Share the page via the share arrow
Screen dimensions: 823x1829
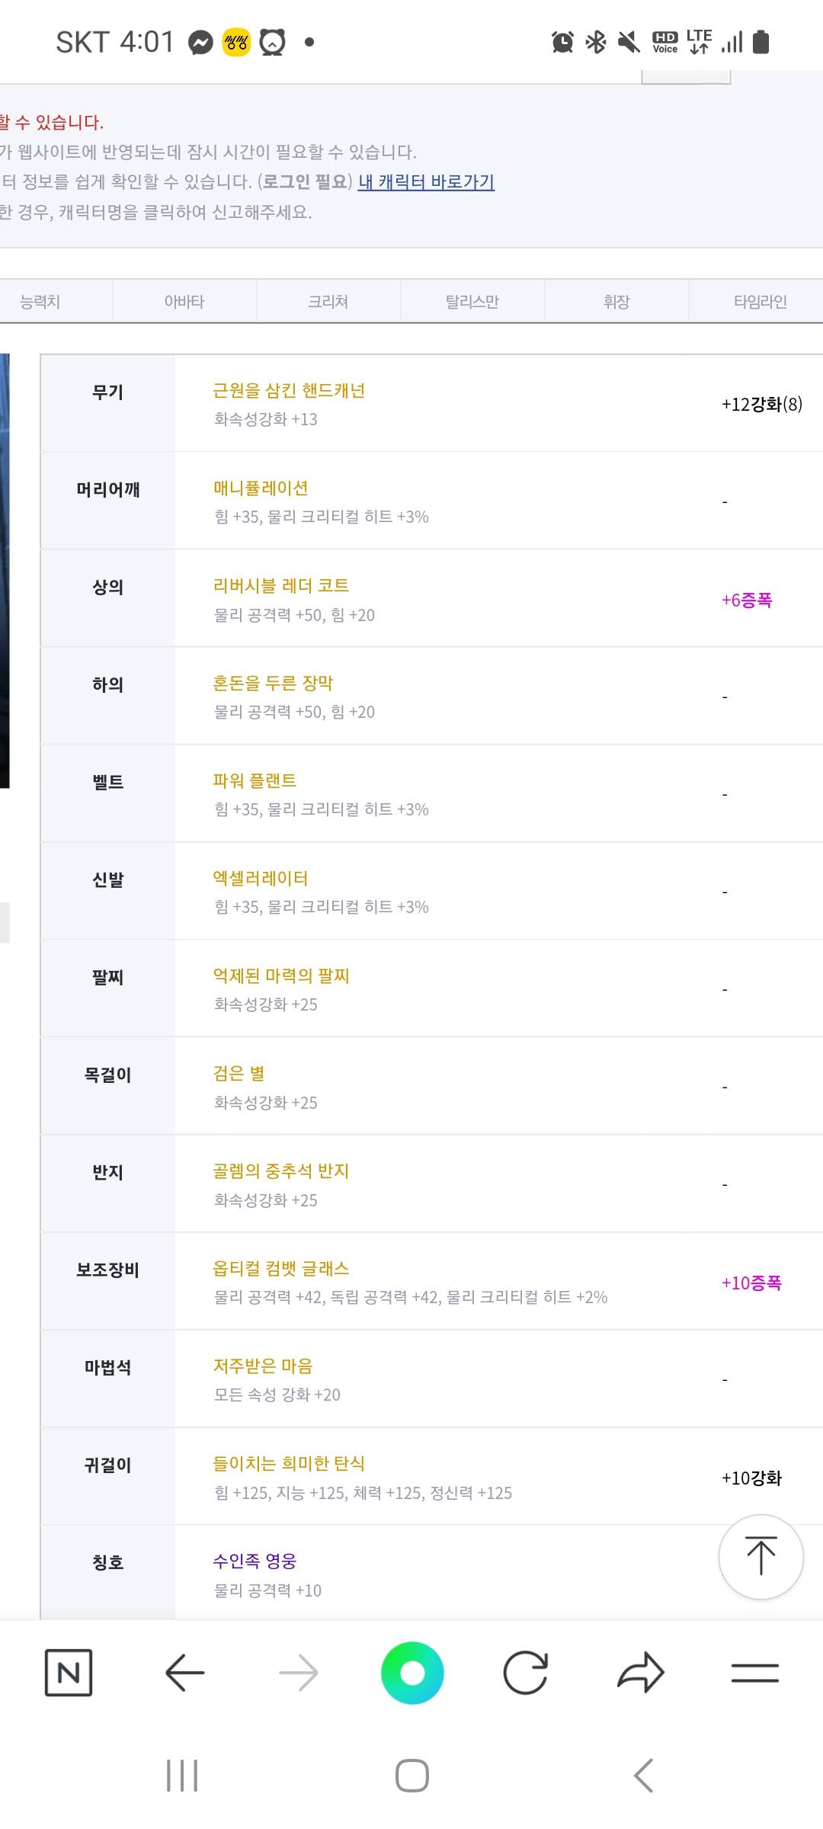click(x=640, y=1673)
